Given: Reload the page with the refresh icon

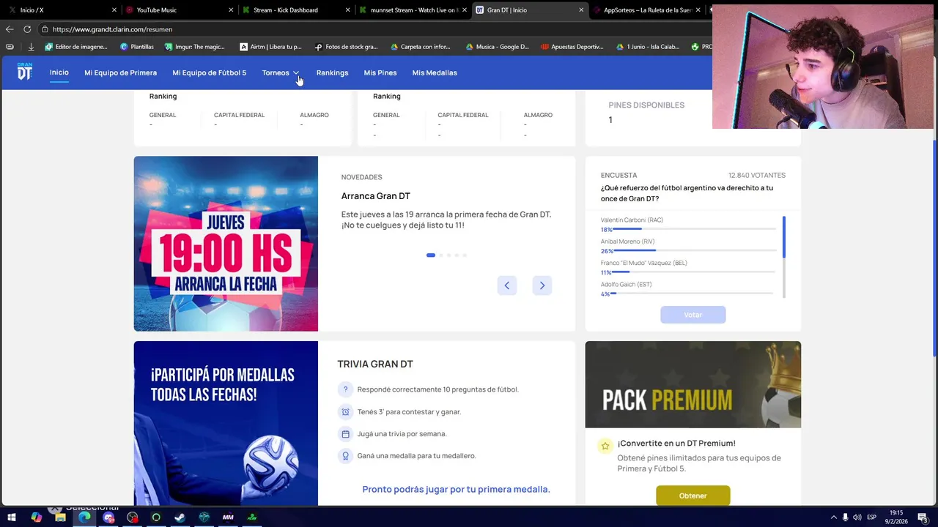Looking at the screenshot, I should 27,29.
